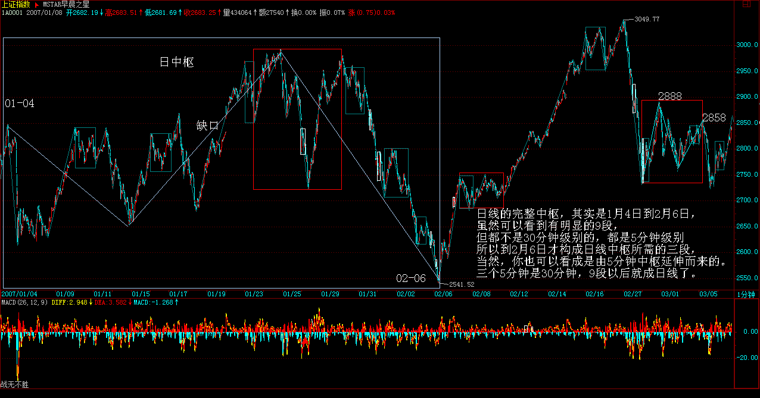760x398 pixels.
Task: Click the 3049.77 high price marker
Action: (647, 19)
